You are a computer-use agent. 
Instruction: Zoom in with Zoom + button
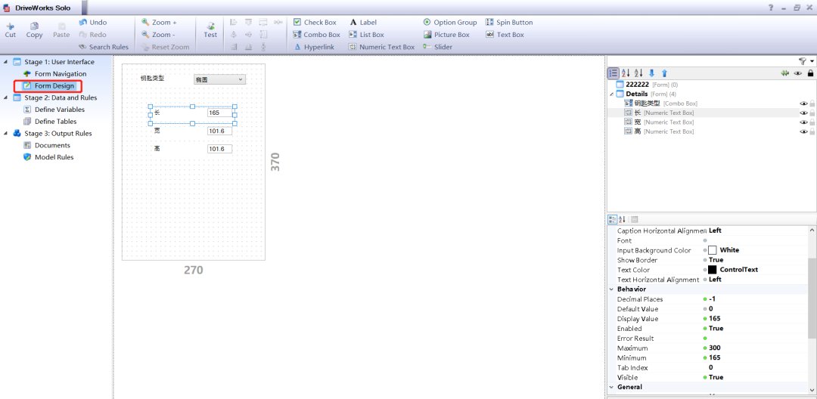click(159, 23)
